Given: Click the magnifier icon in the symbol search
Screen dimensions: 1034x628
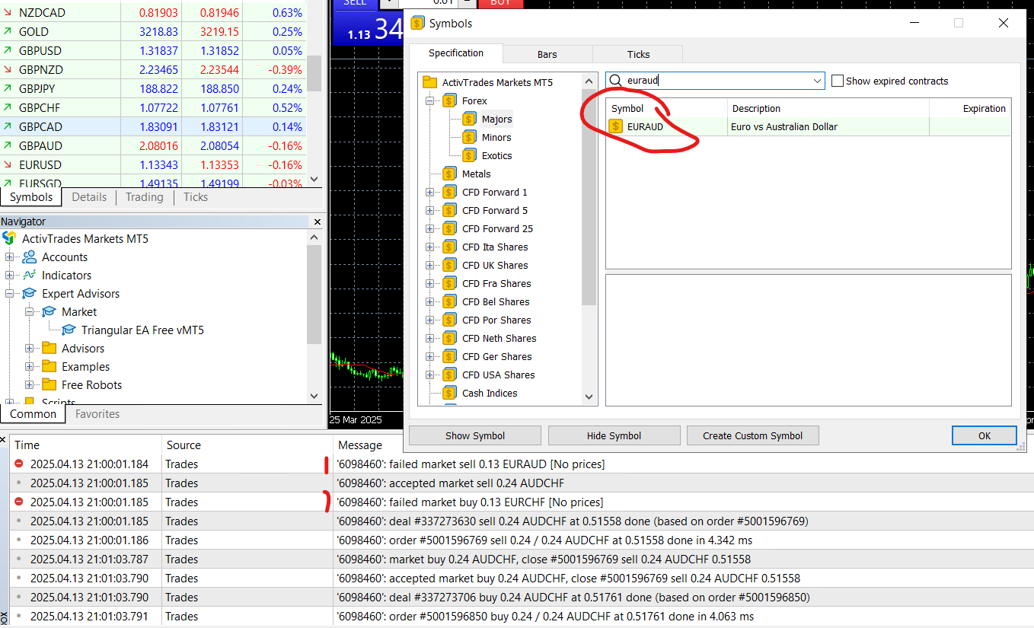Looking at the screenshot, I should pyautogui.click(x=614, y=81).
